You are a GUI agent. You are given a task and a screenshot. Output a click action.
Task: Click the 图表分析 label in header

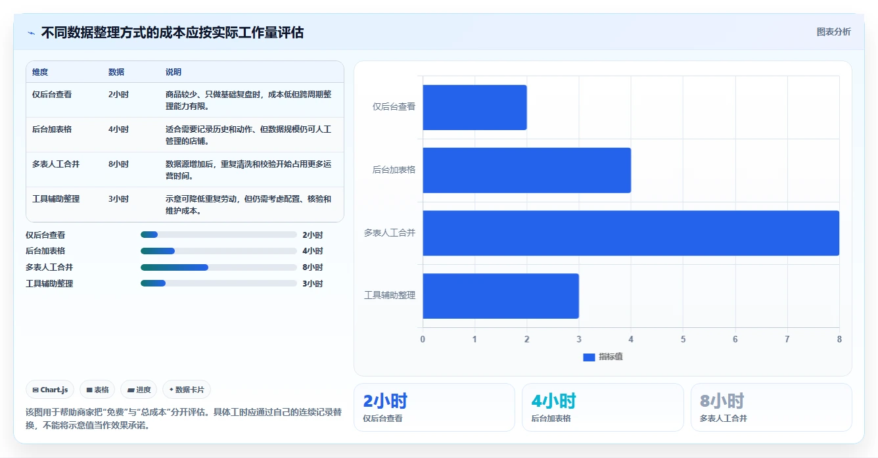tap(833, 32)
